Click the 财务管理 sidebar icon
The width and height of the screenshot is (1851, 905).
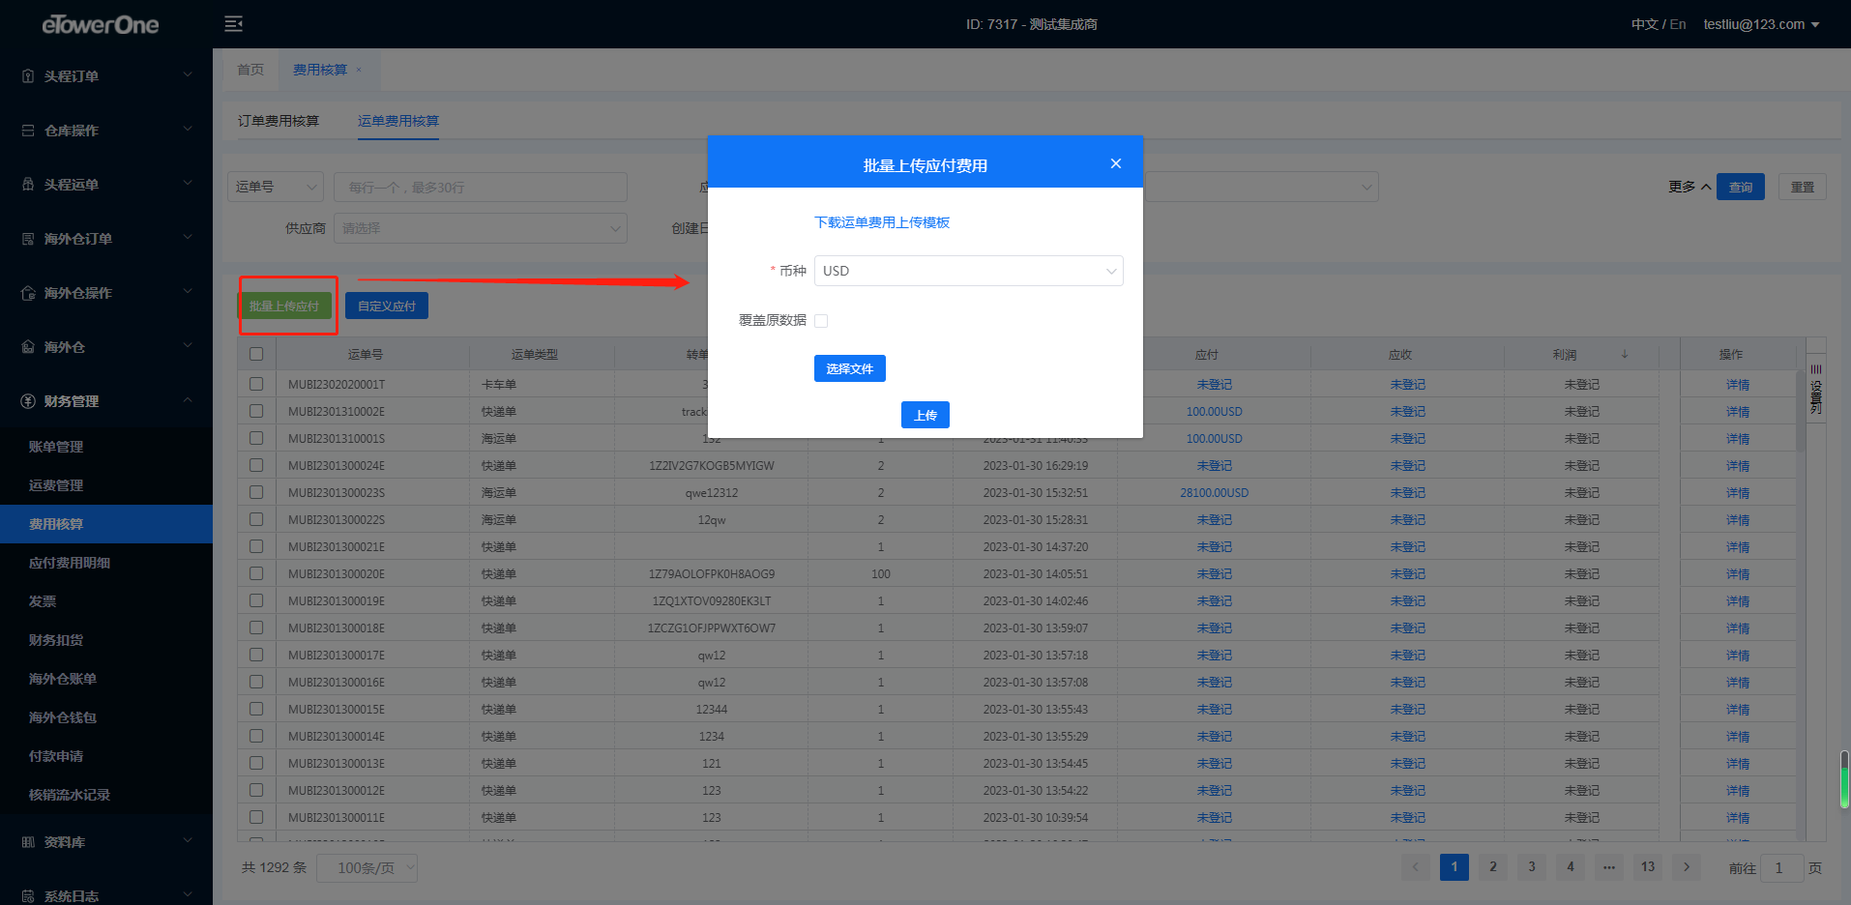coord(28,401)
